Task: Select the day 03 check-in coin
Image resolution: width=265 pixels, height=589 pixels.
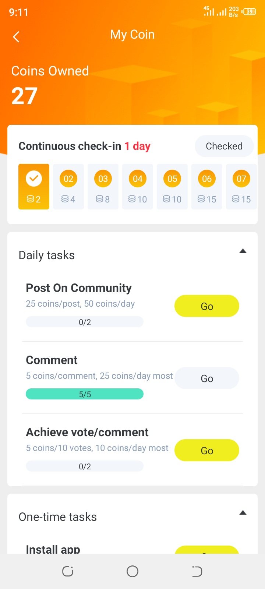Action: pyautogui.click(x=103, y=179)
